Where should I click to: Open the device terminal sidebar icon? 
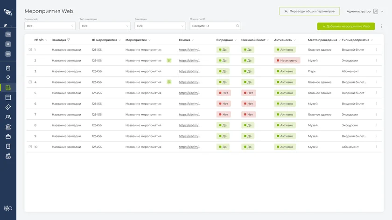(x=8, y=146)
